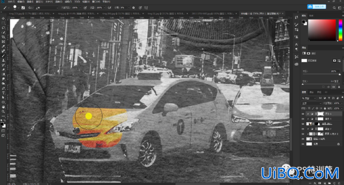Switch to the Channels tab beside Layers
Viewport: 344px width, 185px height.
311,92
